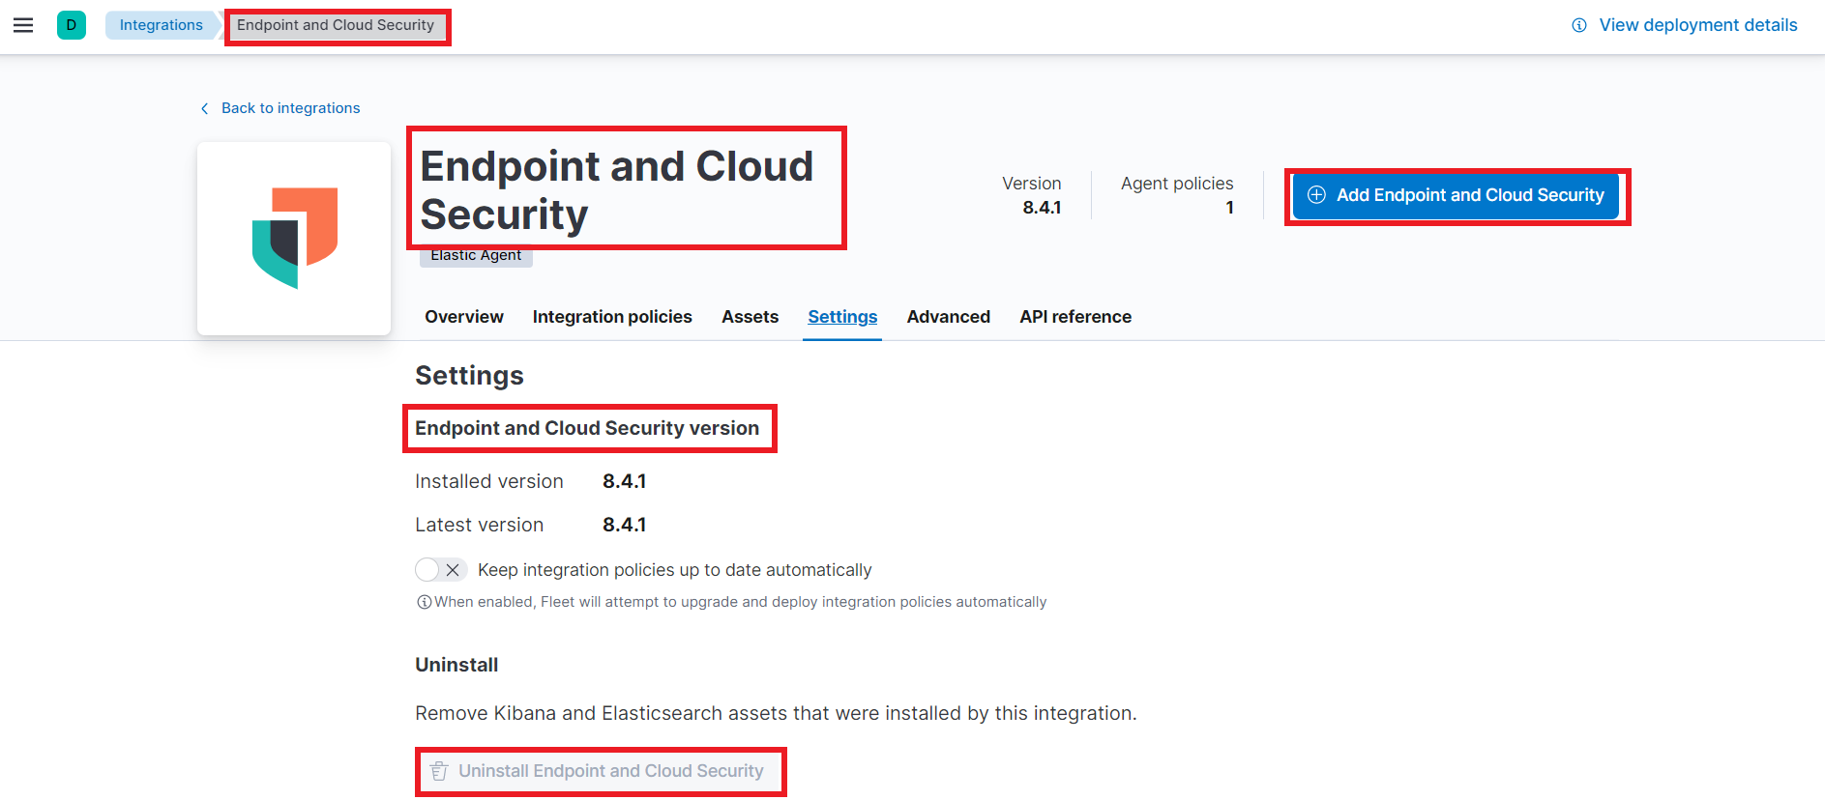Click the Version 8.4.1 value in header
This screenshot has height=800, width=1825.
point(1042,208)
